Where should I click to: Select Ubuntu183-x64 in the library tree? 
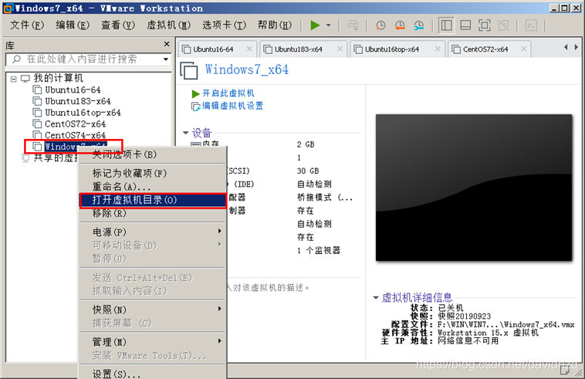click(77, 101)
